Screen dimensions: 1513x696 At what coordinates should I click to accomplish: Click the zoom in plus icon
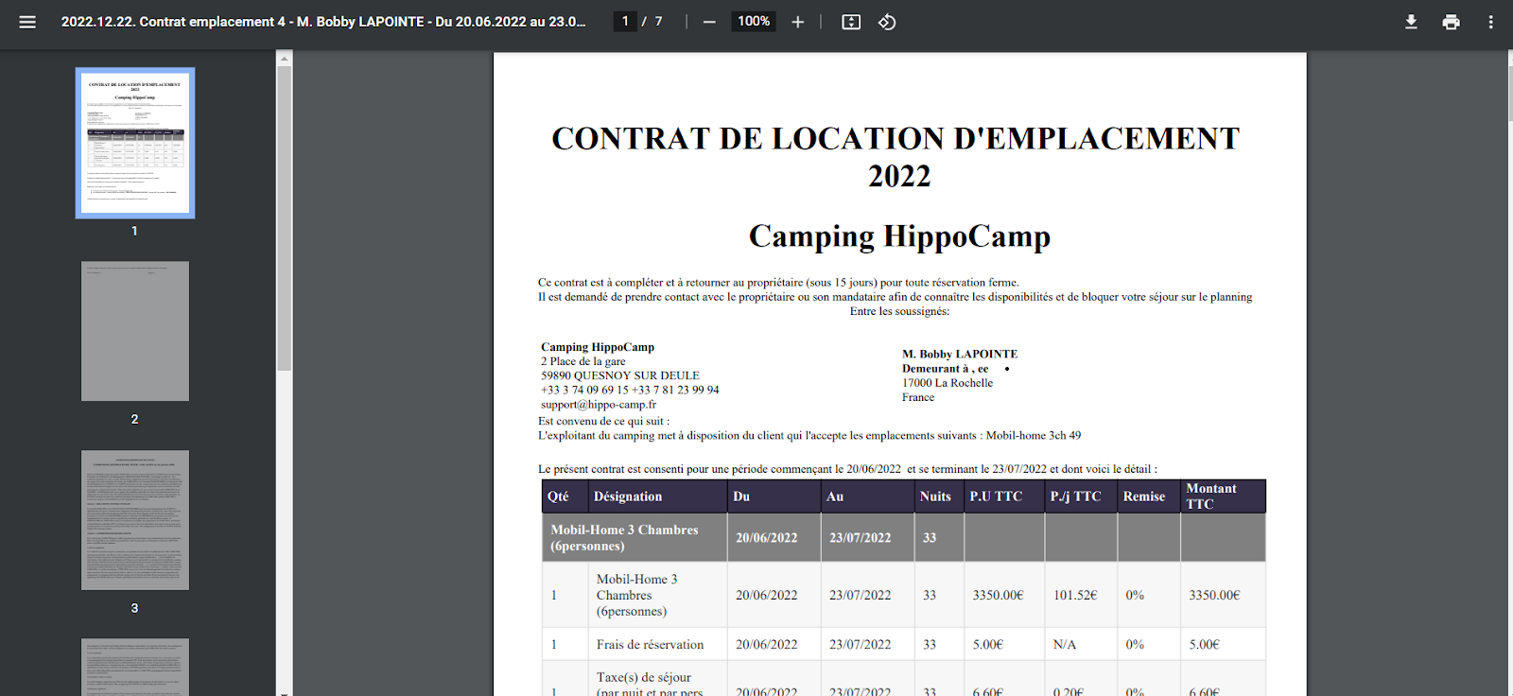click(797, 22)
